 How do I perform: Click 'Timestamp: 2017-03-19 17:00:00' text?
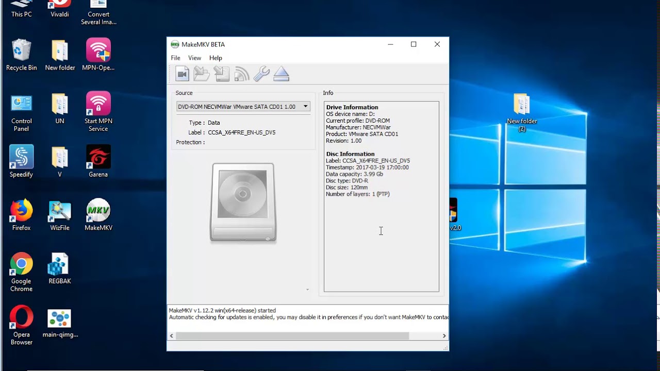click(367, 167)
